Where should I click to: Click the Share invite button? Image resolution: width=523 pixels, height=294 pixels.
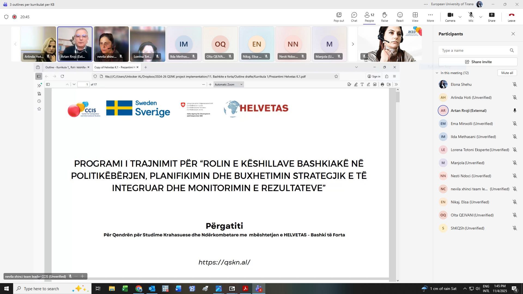coord(478,62)
